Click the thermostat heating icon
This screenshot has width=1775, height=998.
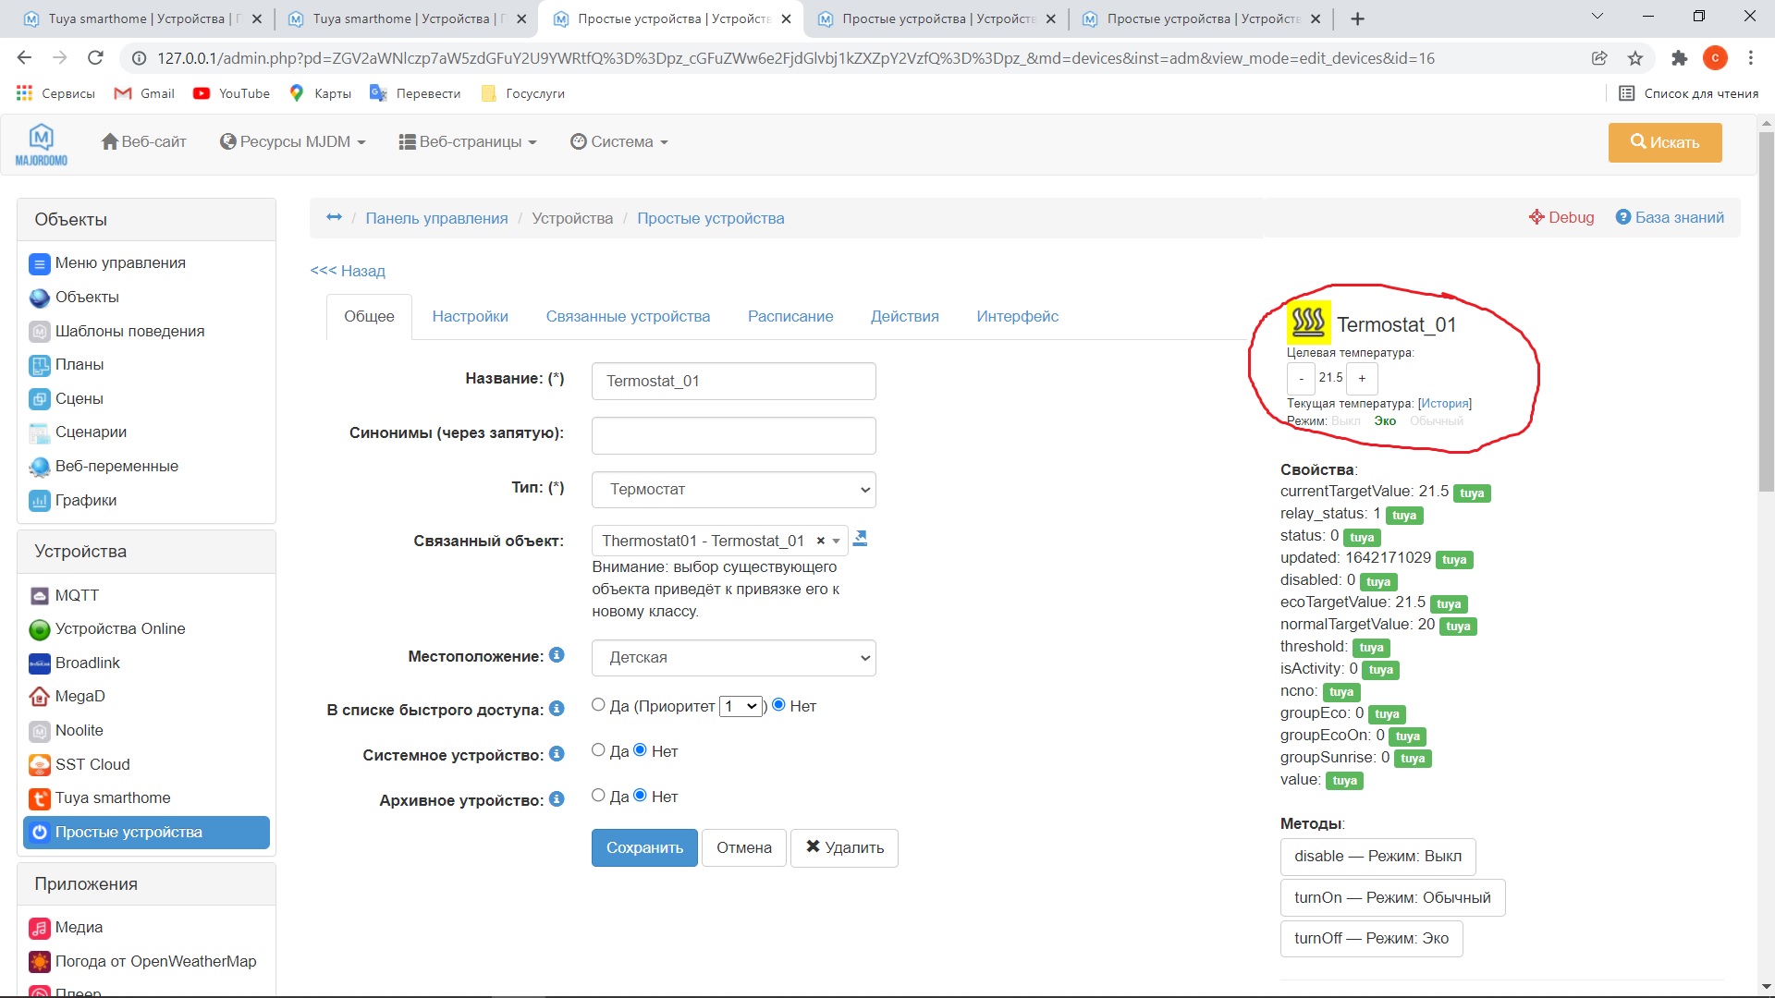pos(1308,323)
